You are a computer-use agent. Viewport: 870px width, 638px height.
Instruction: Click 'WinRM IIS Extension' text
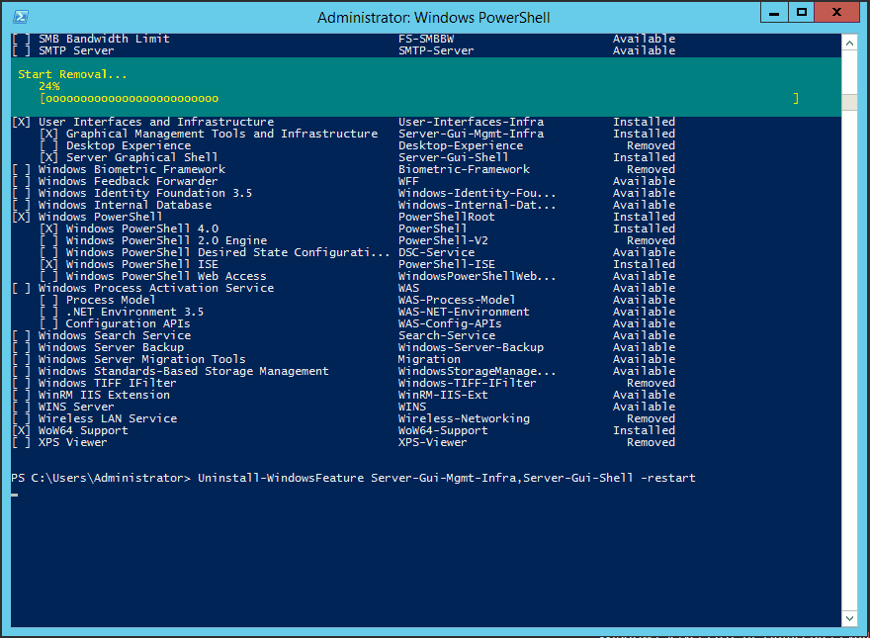[x=104, y=395]
